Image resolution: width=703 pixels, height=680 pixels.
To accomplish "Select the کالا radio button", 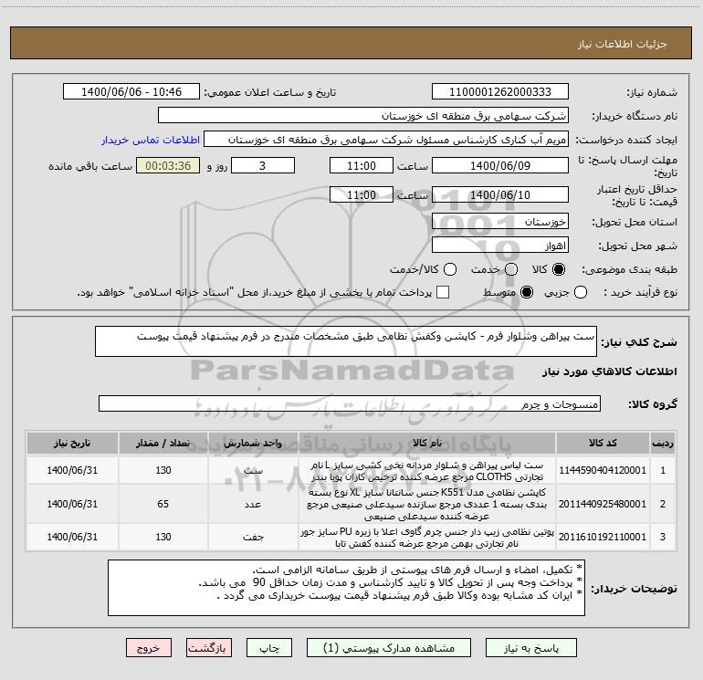I will point(559,269).
